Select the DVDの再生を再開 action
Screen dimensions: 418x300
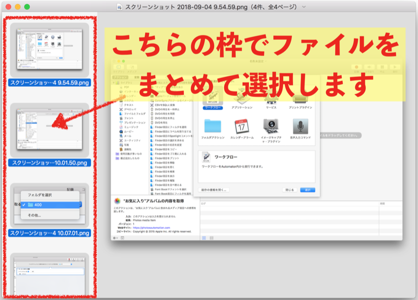[162, 114]
